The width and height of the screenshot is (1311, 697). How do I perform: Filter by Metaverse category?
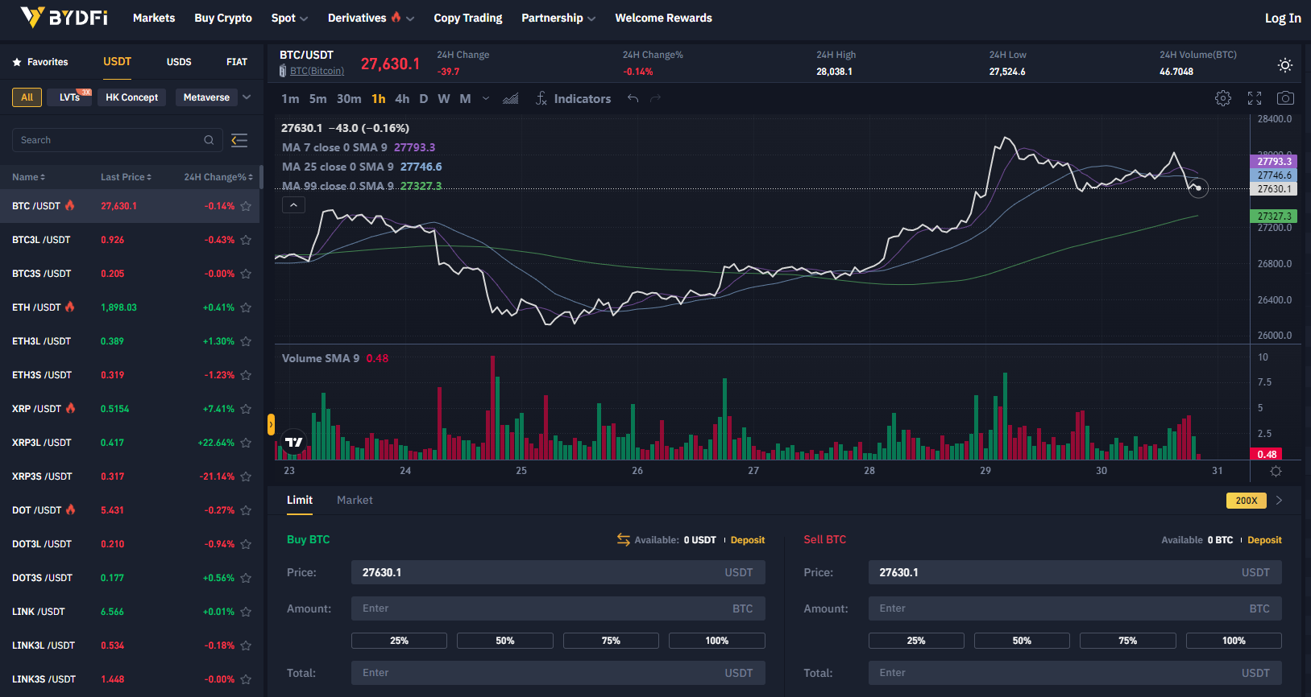(x=206, y=97)
